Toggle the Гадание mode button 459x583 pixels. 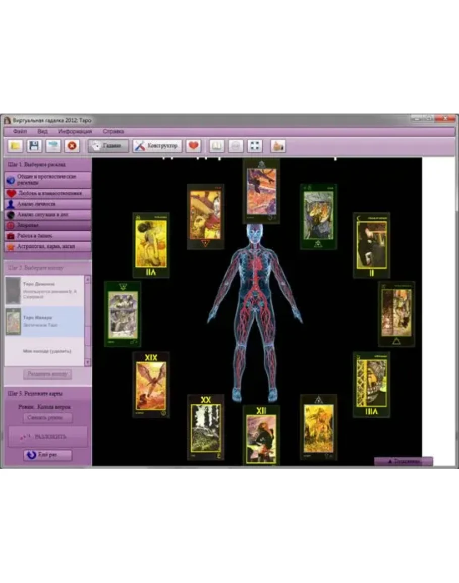[108, 146]
